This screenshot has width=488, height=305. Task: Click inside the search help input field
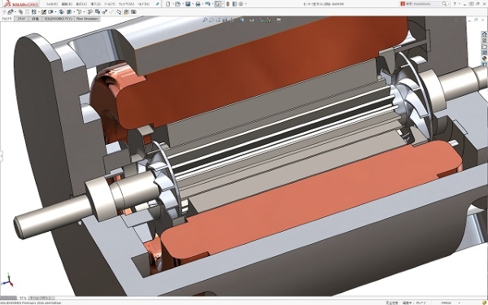(x=423, y=4)
